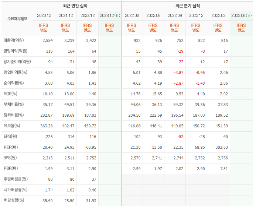256x208 pixels.
Task: Click the '영업이익(억원)' row label
Action: 16,51
